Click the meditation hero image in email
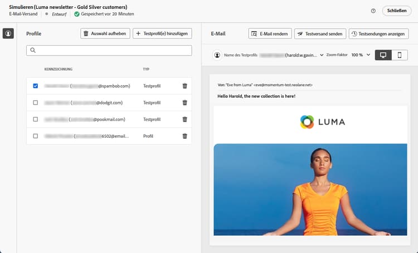 (x=310, y=190)
